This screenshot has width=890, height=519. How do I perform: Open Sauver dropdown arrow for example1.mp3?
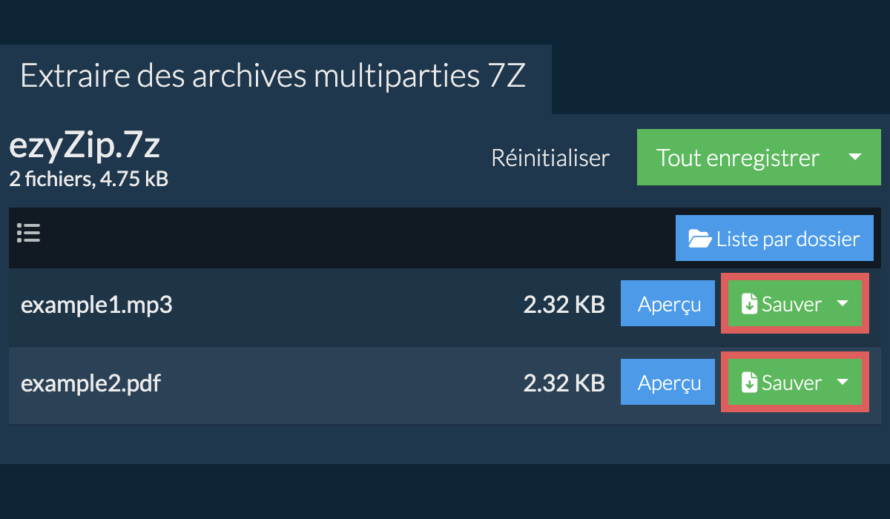click(843, 303)
